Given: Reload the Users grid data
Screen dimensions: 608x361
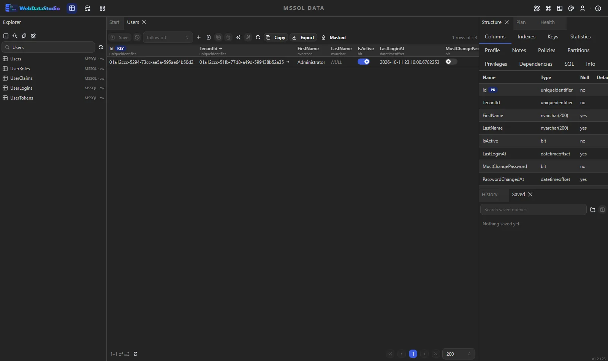Looking at the screenshot, I should pos(258,37).
